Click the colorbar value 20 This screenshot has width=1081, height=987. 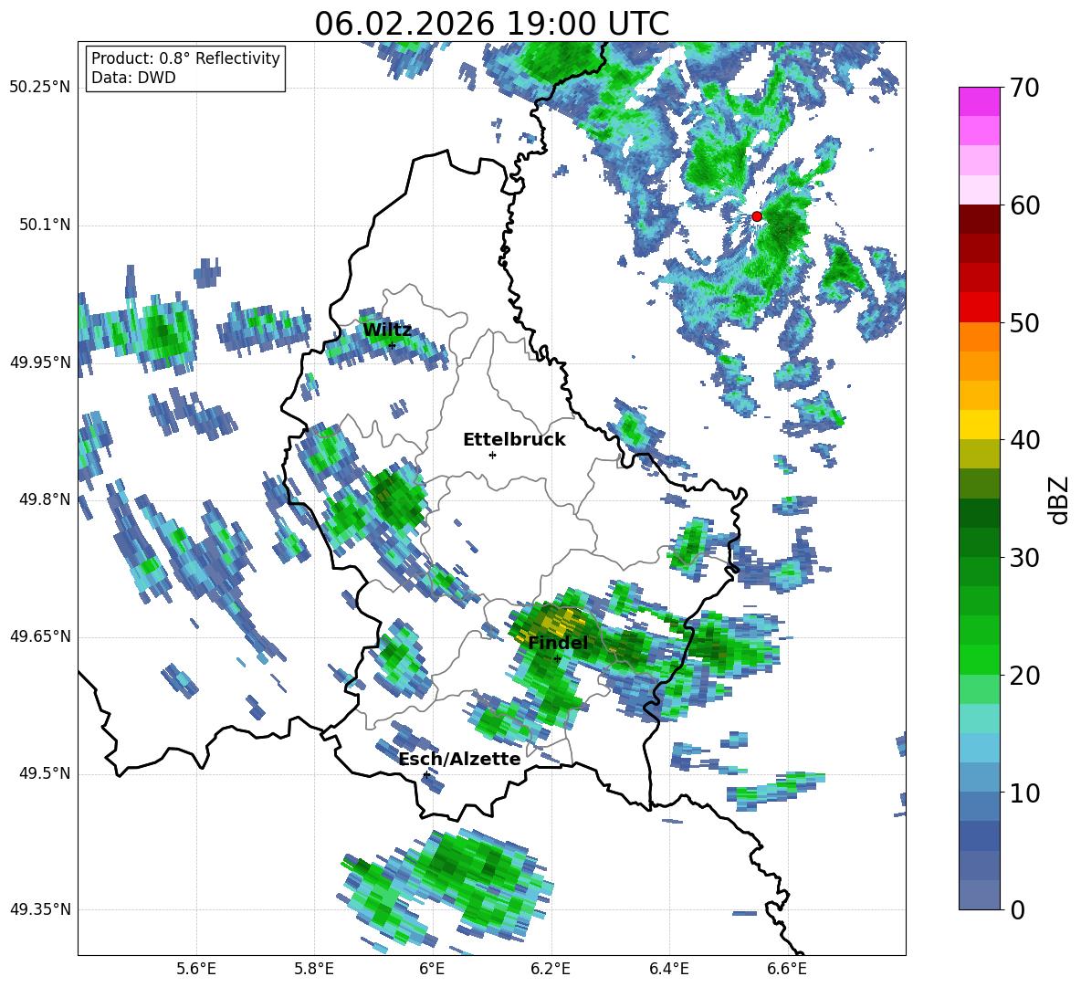1023,675
